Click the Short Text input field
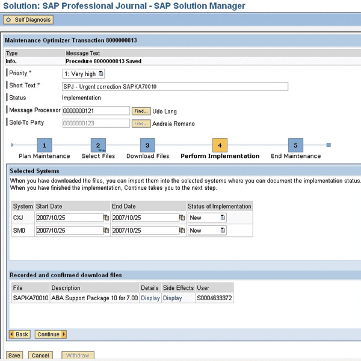The image size is (361, 361). 175,87
